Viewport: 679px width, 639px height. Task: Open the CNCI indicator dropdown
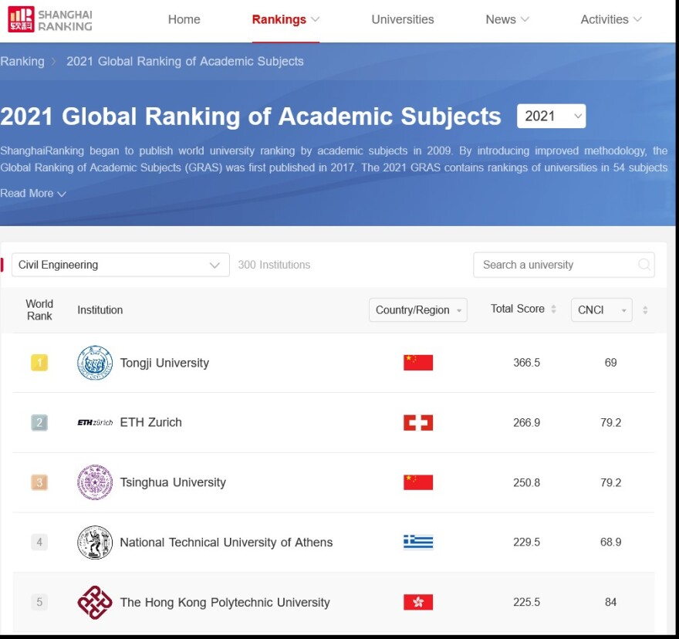click(601, 310)
